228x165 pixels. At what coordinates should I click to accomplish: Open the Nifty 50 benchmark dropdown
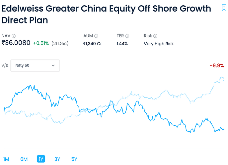[x=35, y=65]
